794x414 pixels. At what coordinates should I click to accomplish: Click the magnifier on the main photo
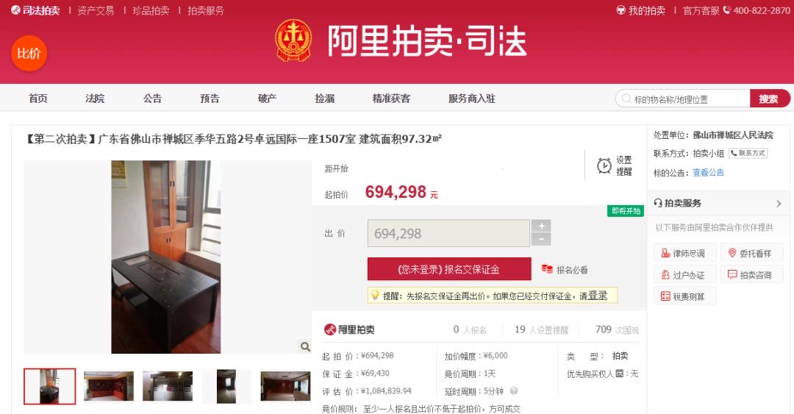305,346
